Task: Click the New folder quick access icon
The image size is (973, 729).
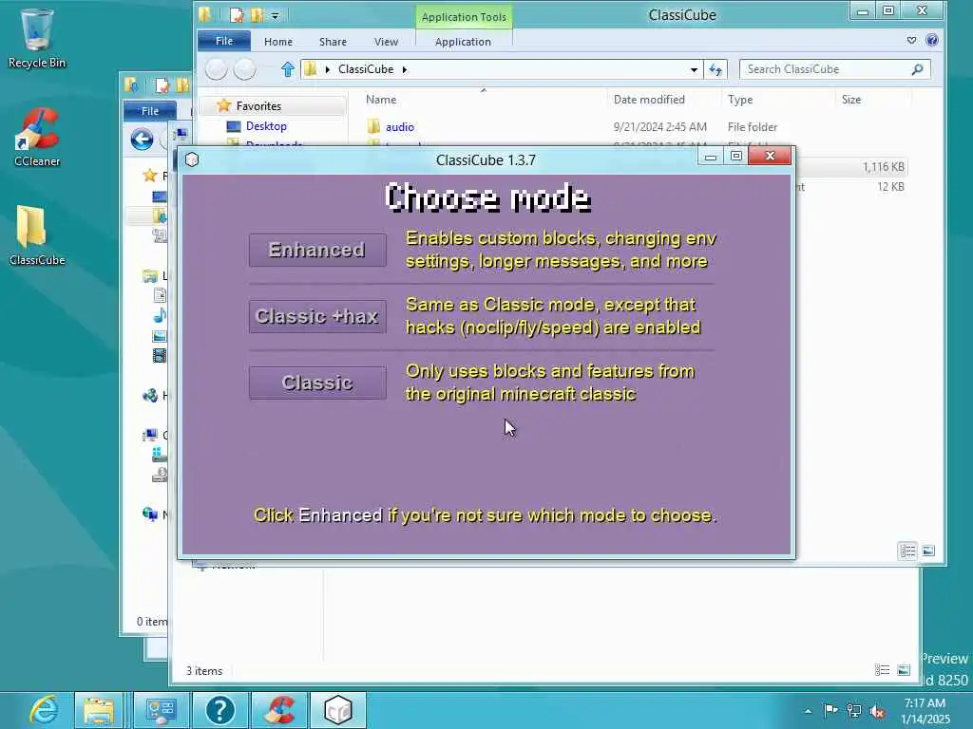Action: [x=257, y=15]
